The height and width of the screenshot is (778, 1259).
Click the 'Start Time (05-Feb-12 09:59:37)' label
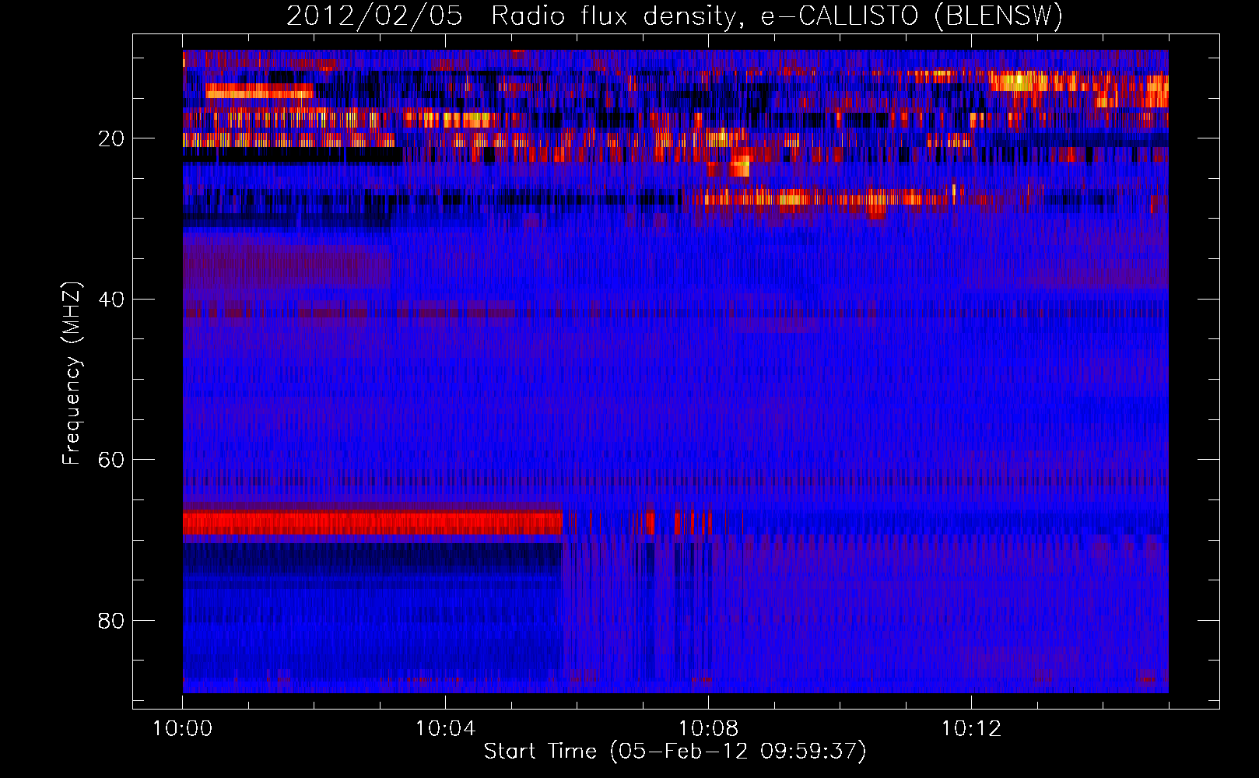[x=675, y=752]
